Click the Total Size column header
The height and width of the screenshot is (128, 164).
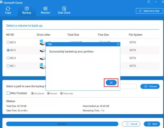73,35
